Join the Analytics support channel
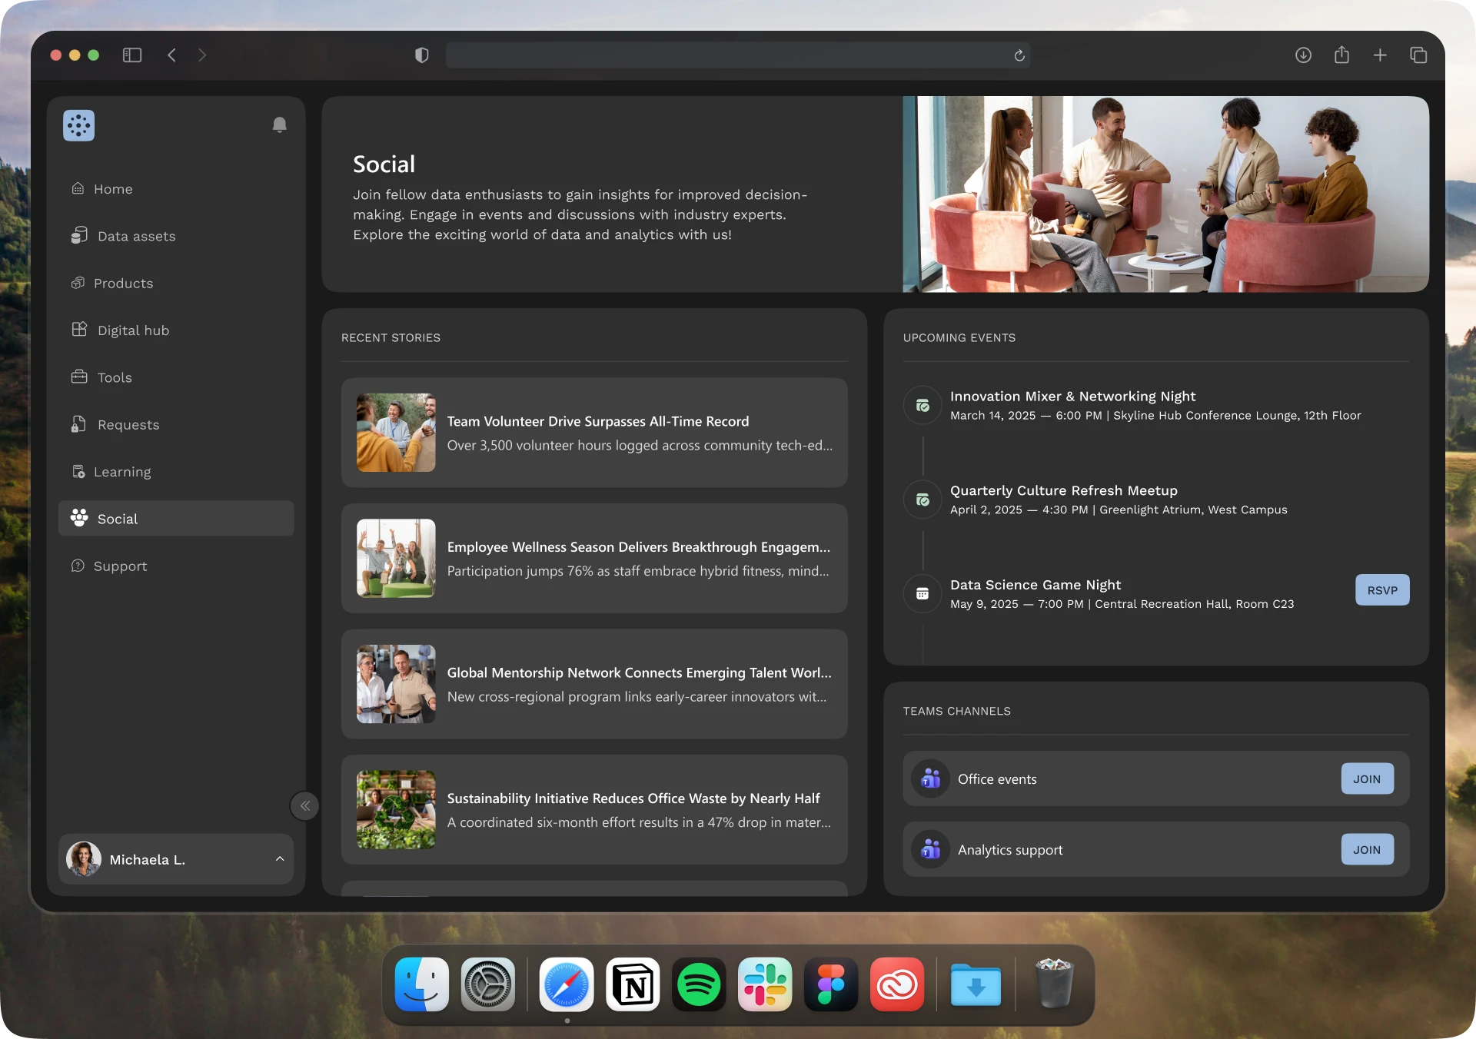The width and height of the screenshot is (1476, 1039). [x=1367, y=849]
